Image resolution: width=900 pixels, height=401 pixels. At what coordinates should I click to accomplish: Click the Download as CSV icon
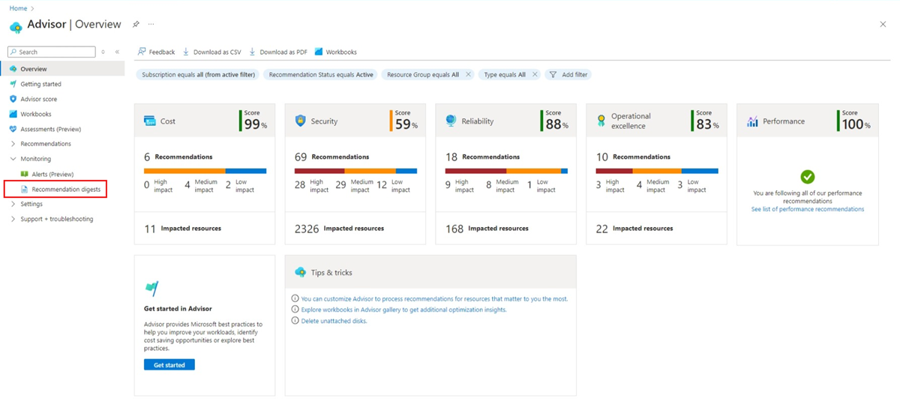pyautogui.click(x=186, y=52)
